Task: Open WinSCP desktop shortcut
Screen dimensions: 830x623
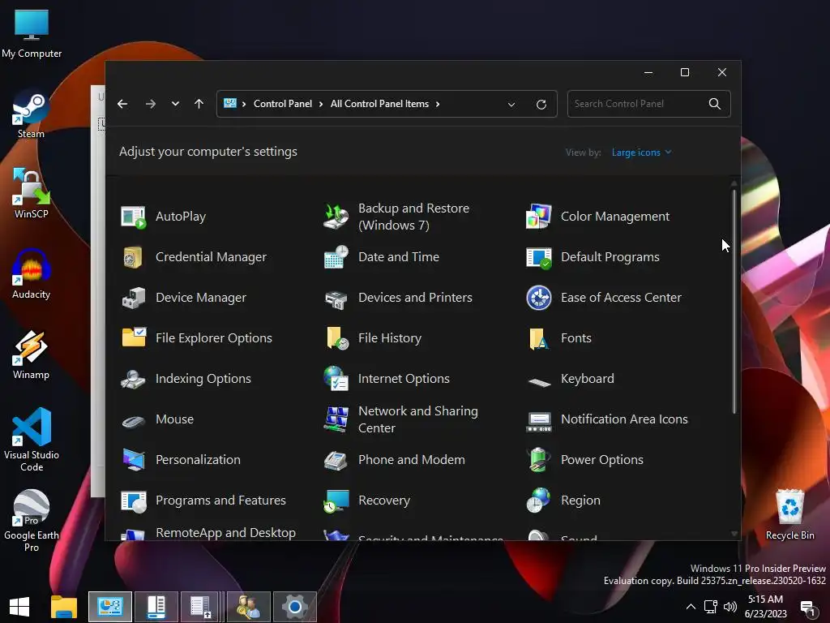Action: pyautogui.click(x=32, y=194)
